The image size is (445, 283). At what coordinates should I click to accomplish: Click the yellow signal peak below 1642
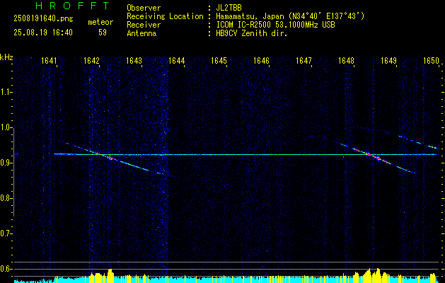point(110,275)
